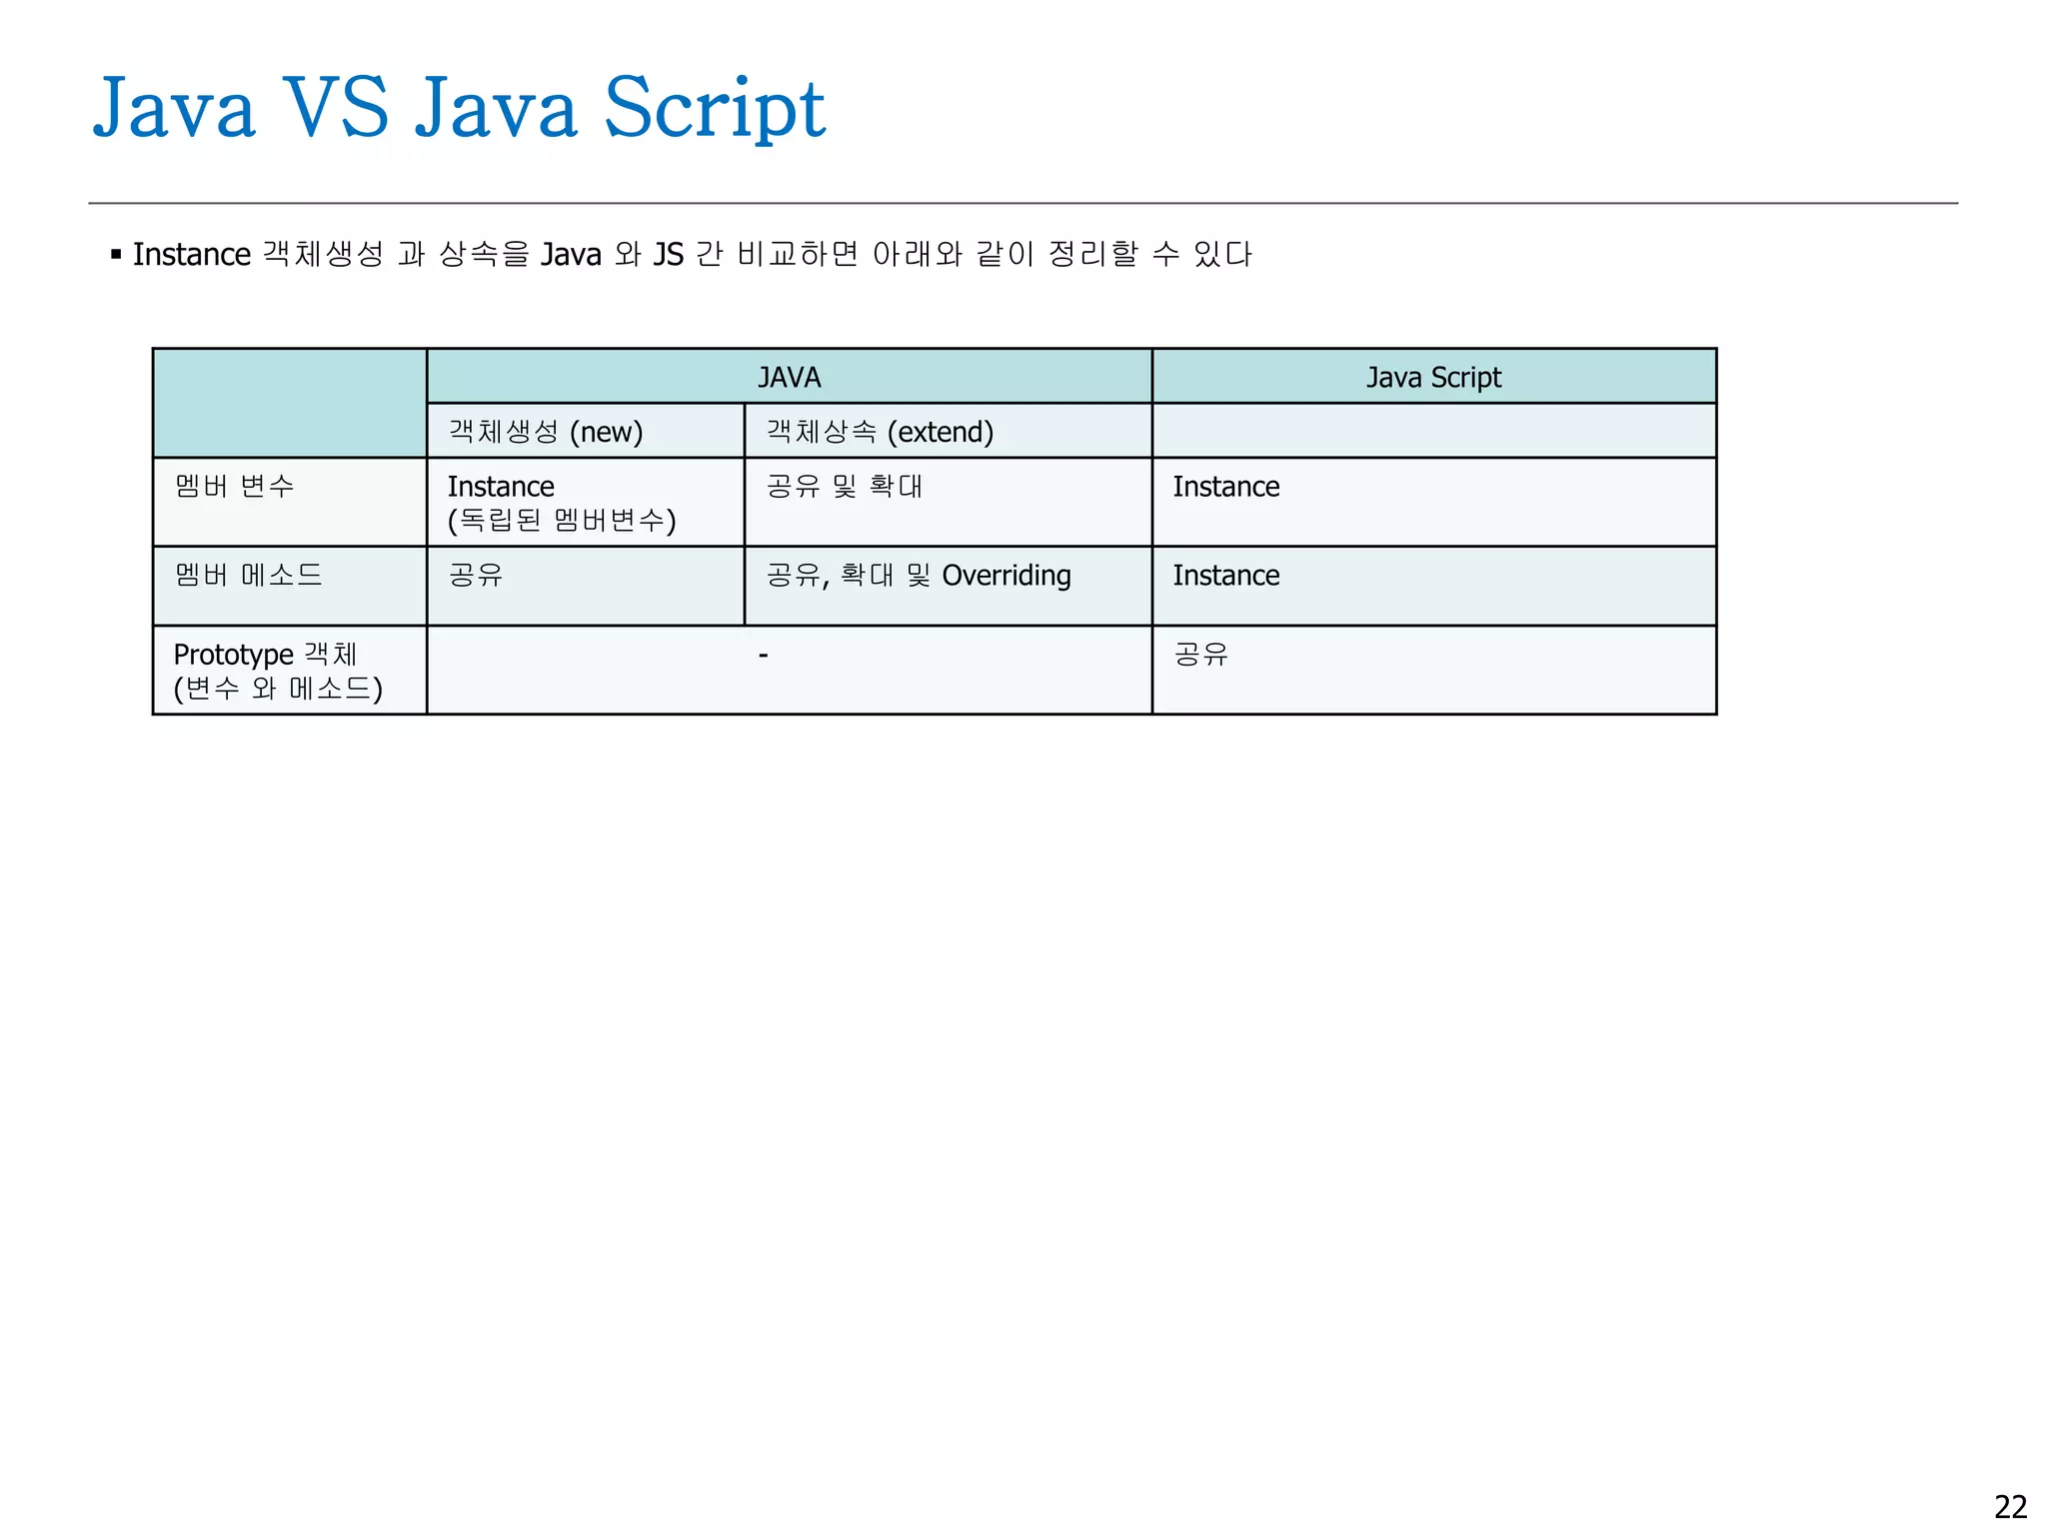Click 'Instance' in Java Script column, 멤버 메소드 row

(x=1433, y=586)
